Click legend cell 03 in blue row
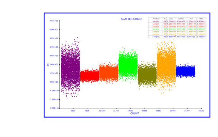This screenshot has width=218, height=137. (x=165, y=37)
